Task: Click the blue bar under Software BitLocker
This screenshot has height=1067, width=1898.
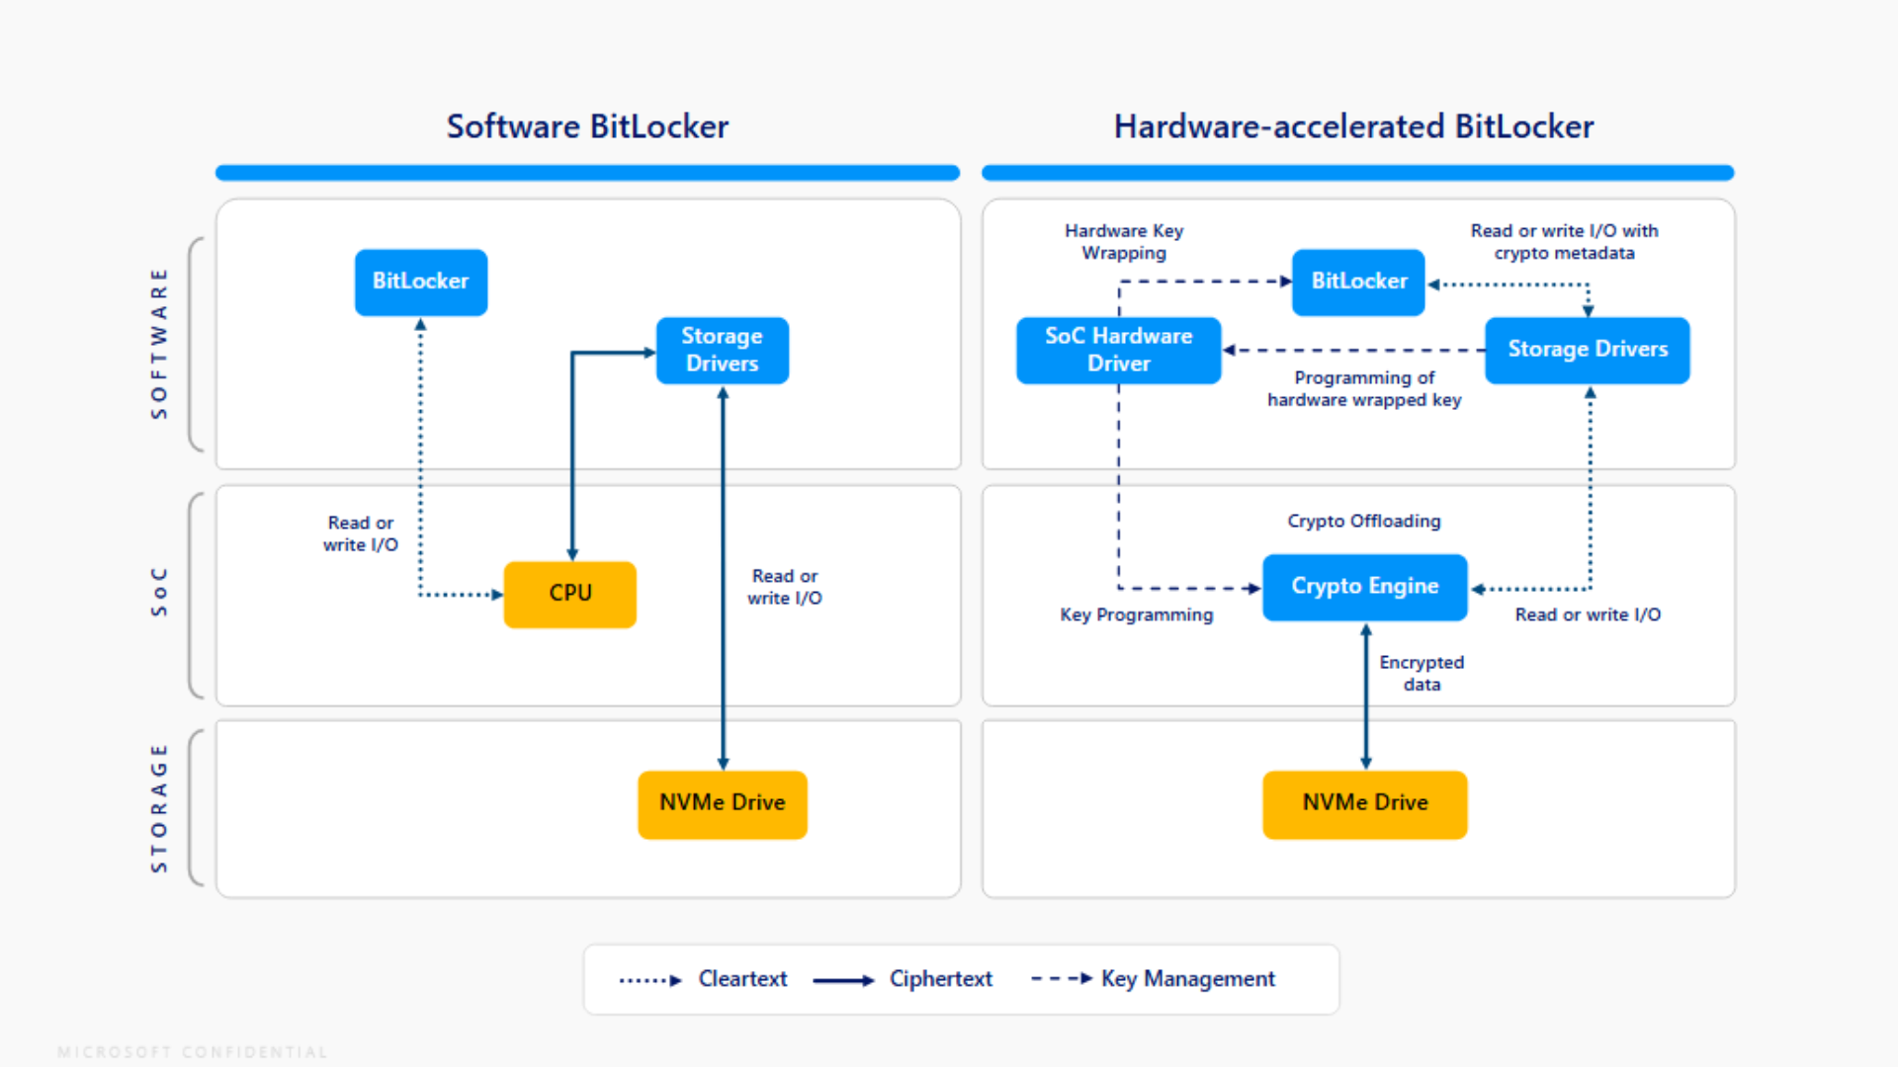Action: pyautogui.click(x=586, y=172)
